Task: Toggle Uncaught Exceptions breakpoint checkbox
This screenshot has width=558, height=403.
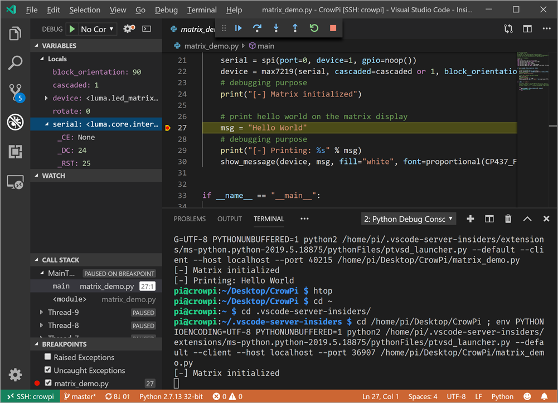Action: pyautogui.click(x=48, y=370)
